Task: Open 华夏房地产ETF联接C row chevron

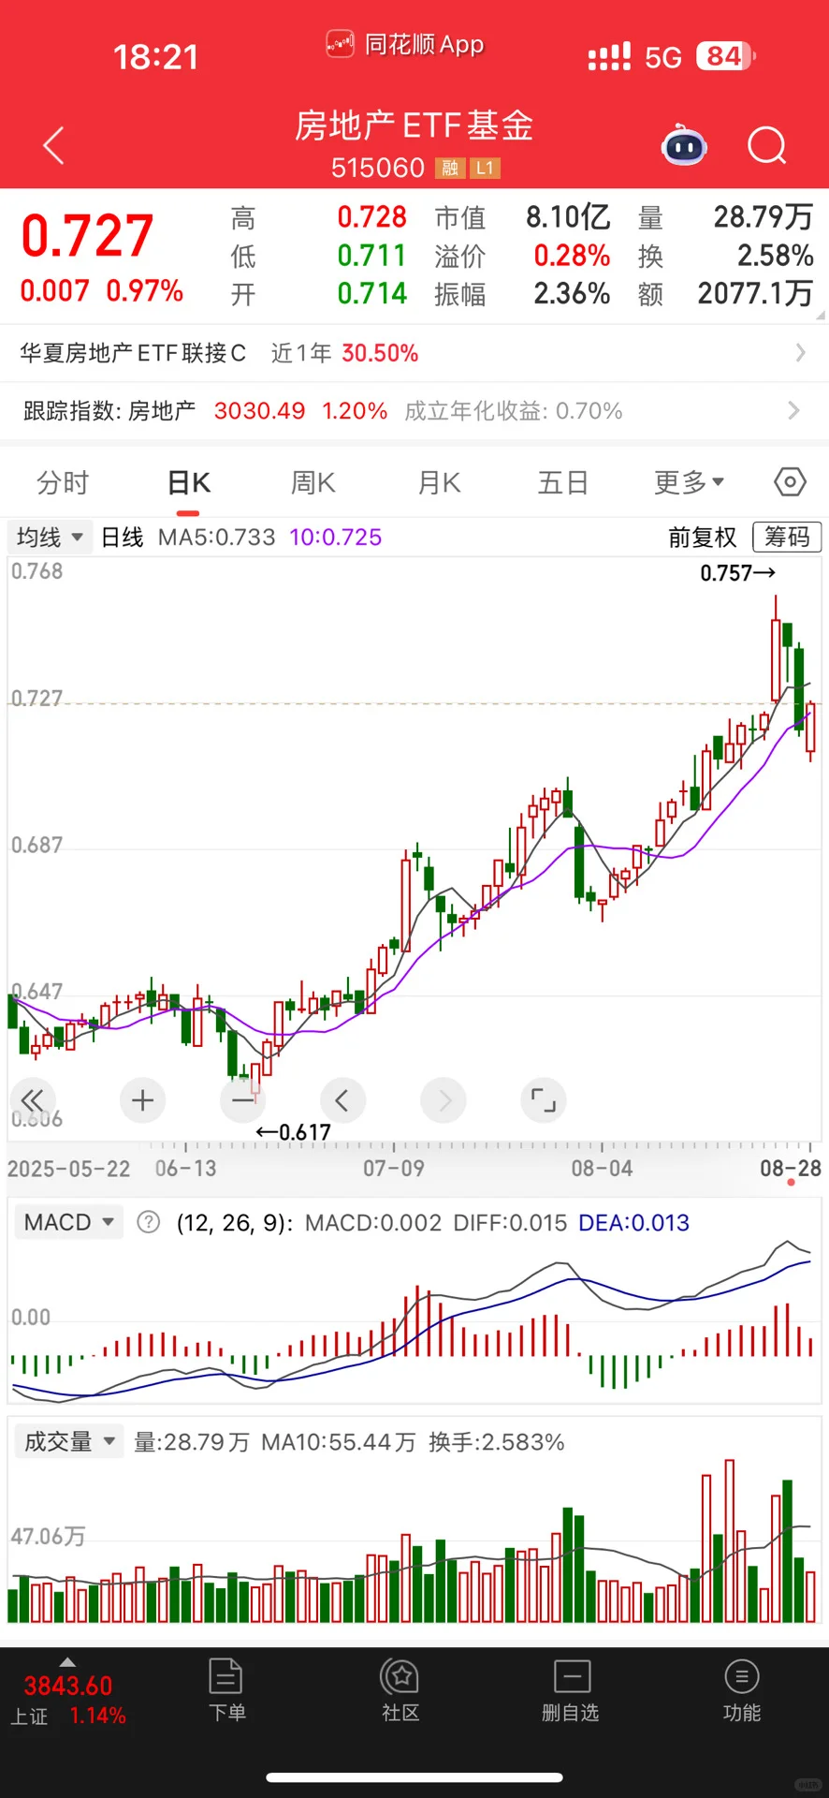Action: coord(800,353)
